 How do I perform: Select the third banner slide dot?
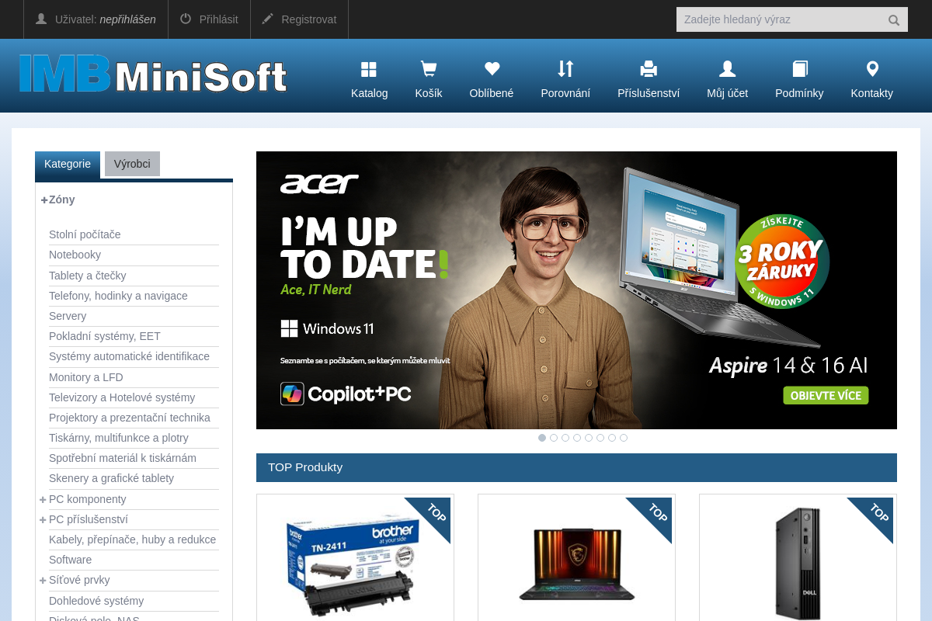[565, 438]
